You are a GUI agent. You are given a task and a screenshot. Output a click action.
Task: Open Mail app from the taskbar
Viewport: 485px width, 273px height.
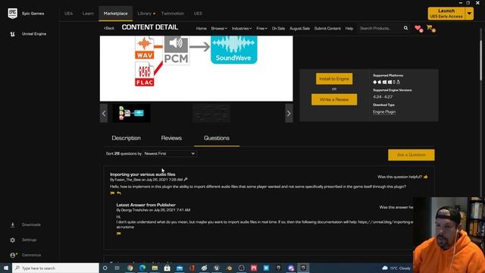[x=180, y=268]
